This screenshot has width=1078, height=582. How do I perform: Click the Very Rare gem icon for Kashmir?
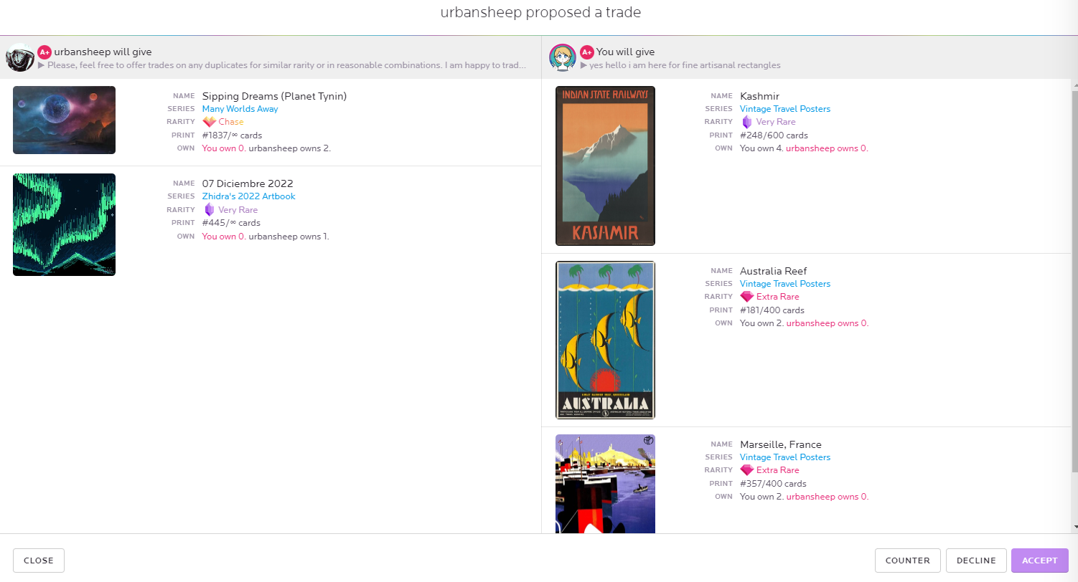[x=747, y=122]
